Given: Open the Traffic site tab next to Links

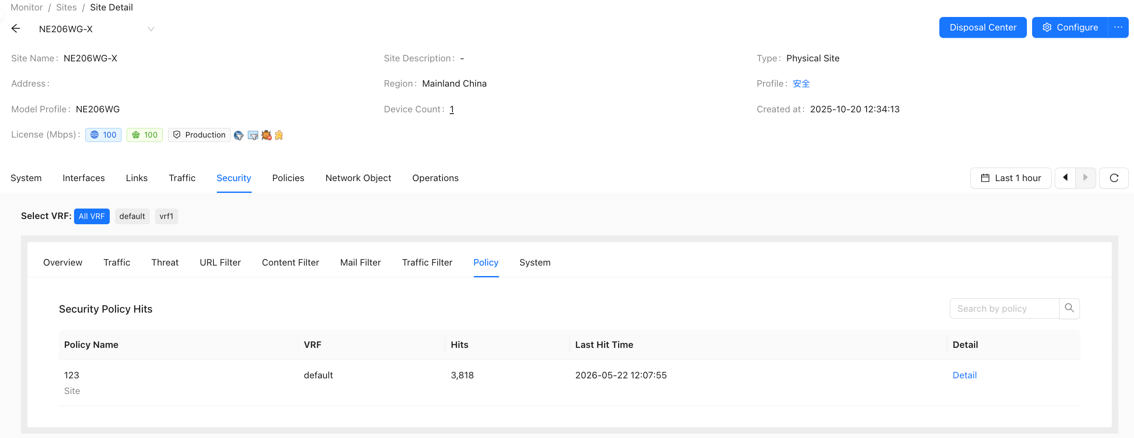Looking at the screenshot, I should click(x=182, y=178).
